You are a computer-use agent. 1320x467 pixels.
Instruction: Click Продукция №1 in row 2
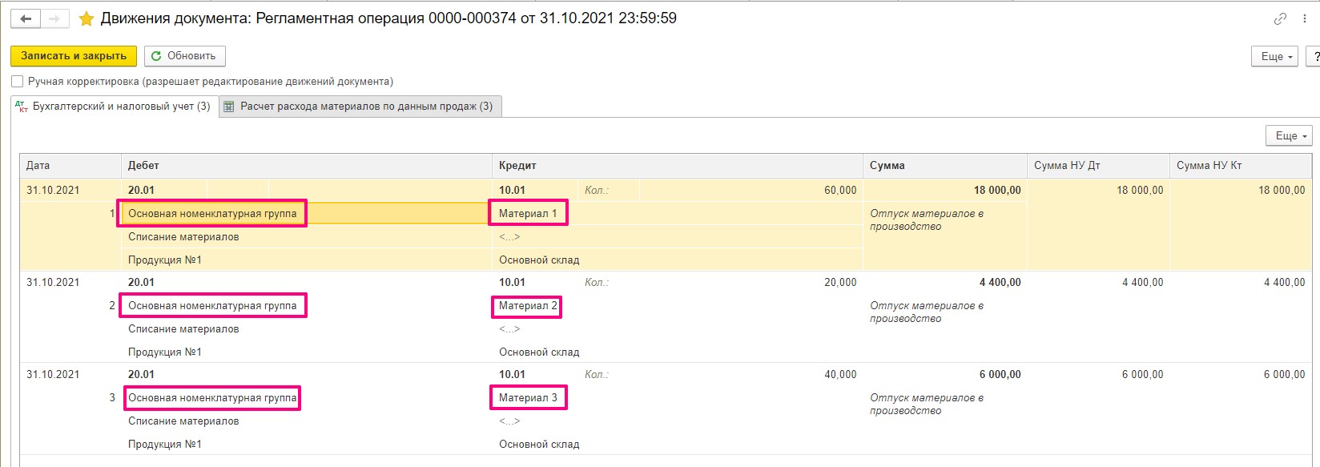[165, 352]
